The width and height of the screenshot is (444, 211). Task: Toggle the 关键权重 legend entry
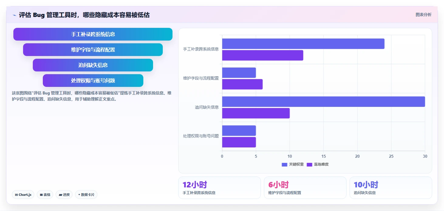(x=293, y=164)
